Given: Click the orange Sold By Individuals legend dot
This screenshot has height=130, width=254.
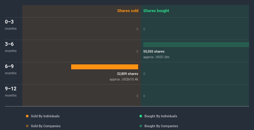Looking at the screenshot, I should coord(27,116).
